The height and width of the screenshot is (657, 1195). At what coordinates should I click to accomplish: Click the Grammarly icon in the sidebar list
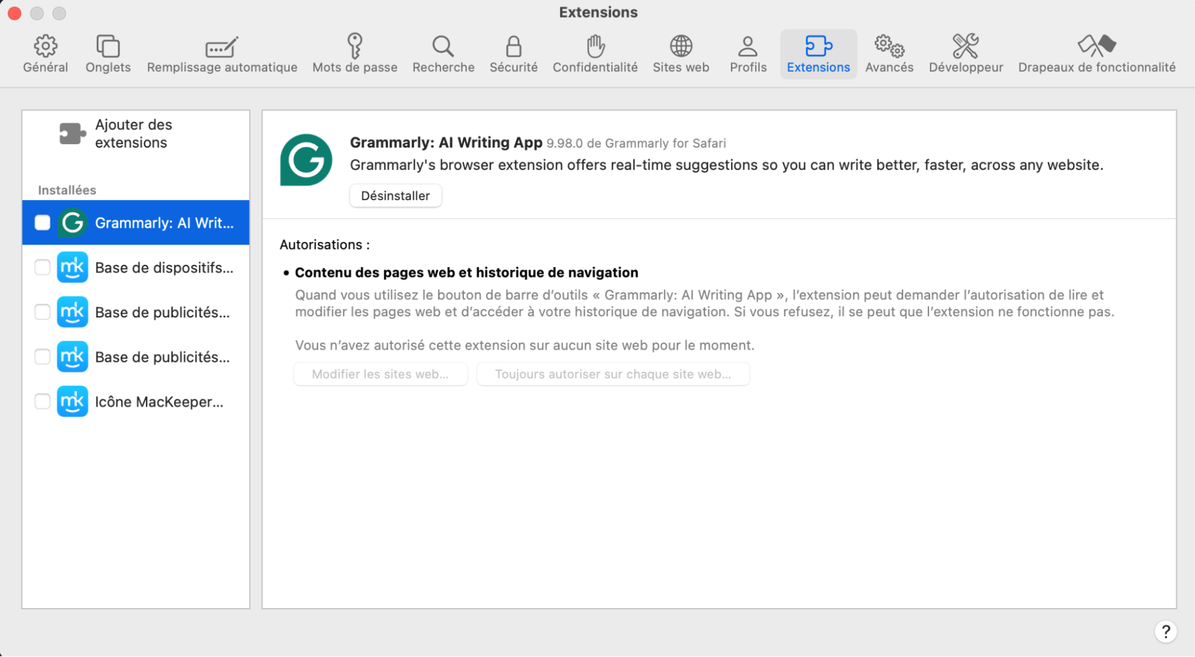click(72, 222)
